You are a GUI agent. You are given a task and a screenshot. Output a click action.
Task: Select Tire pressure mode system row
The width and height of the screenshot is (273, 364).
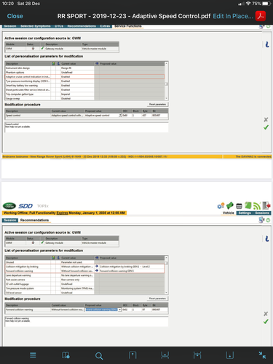[85, 288]
